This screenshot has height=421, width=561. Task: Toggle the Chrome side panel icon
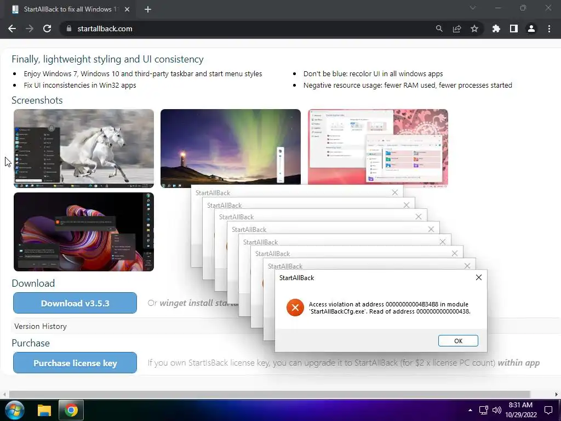[x=514, y=29]
